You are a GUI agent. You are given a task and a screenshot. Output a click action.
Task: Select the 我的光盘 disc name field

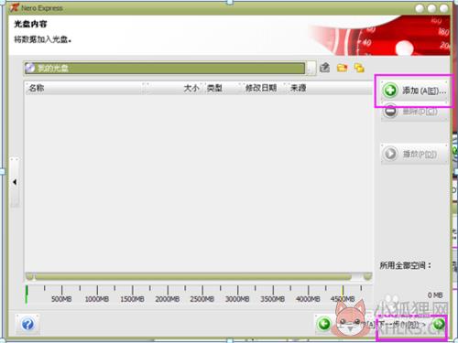(x=165, y=68)
